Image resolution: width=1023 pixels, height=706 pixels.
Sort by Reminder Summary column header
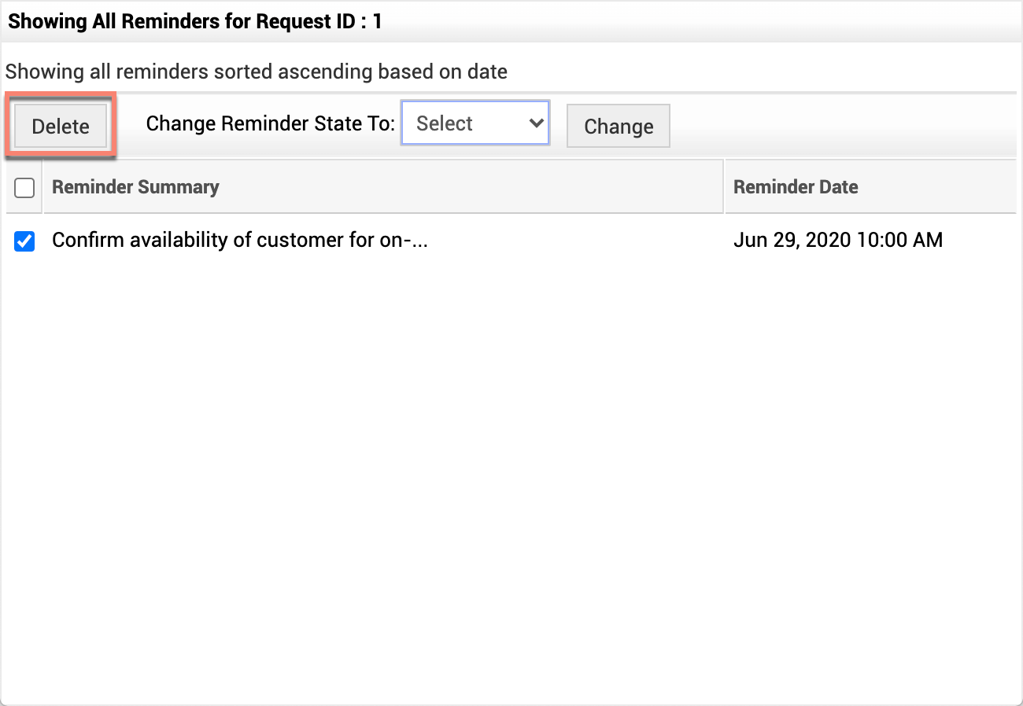[x=135, y=187]
